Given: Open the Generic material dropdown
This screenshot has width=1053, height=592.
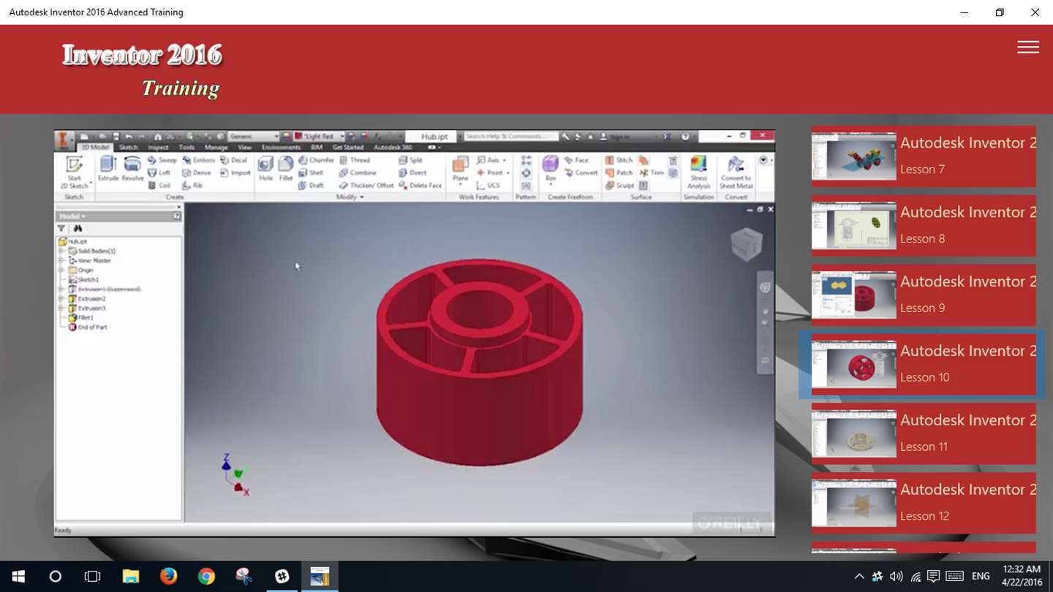Looking at the screenshot, I should click(253, 137).
